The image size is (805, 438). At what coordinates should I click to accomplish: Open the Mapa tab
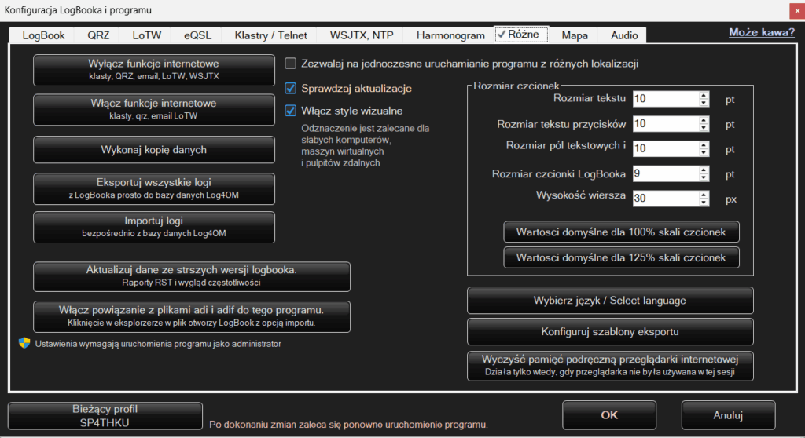click(575, 35)
